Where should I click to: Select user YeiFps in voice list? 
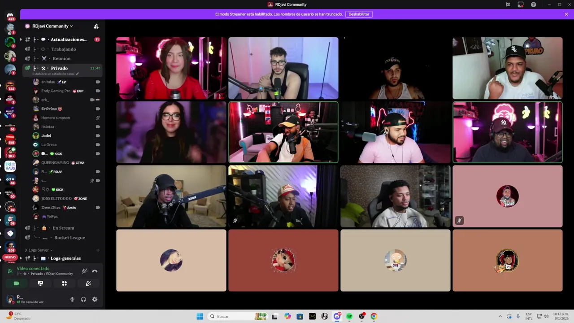coord(67,217)
